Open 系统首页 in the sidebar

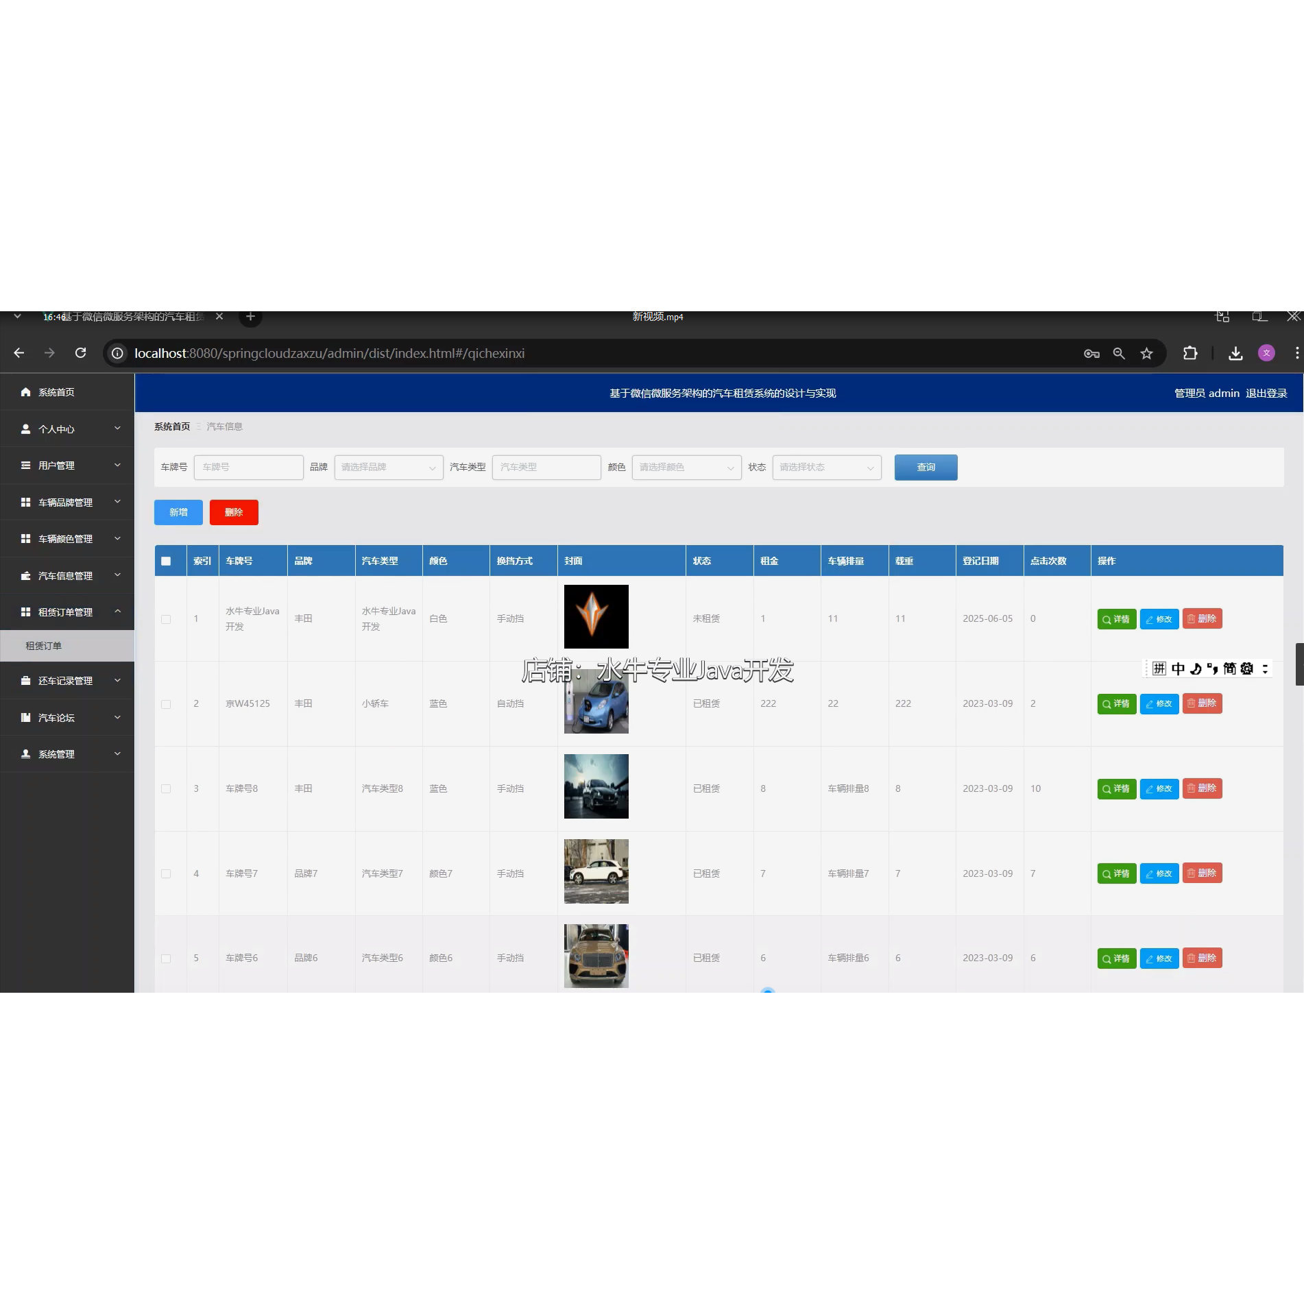tap(67, 392)
